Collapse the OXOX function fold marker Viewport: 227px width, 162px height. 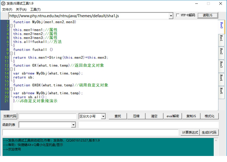11,89
